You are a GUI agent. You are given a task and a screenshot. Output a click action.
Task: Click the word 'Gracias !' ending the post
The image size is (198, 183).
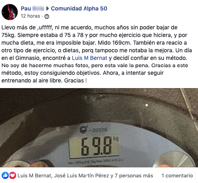tap(75, 80)
